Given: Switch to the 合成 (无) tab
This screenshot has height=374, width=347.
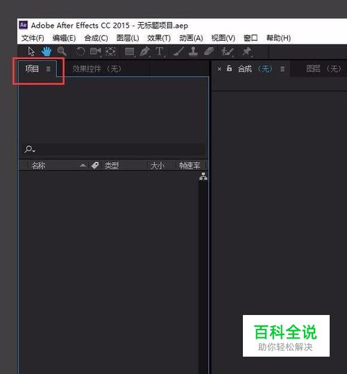Looking at the screenshot, I should pyautogui.click(x=255, y=69).
